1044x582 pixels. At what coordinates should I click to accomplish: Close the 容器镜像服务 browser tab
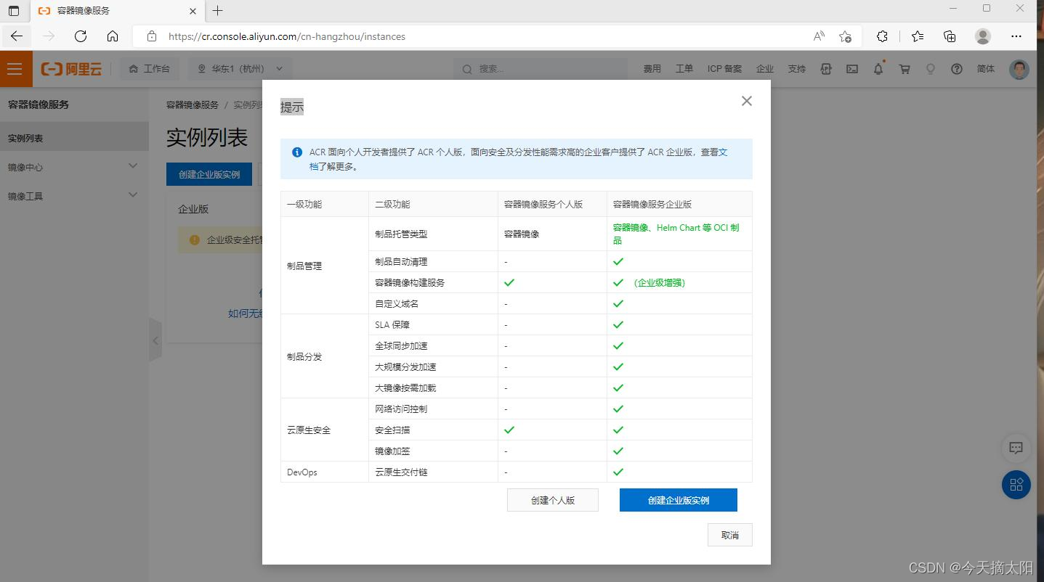click(193, 11)
